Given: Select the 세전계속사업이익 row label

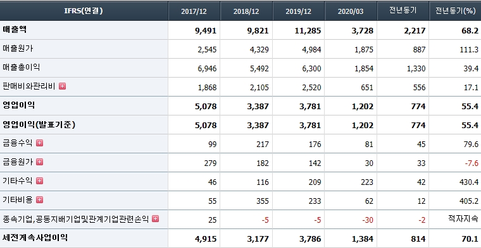Looking at the screenshot, I should tap(35, 238).
